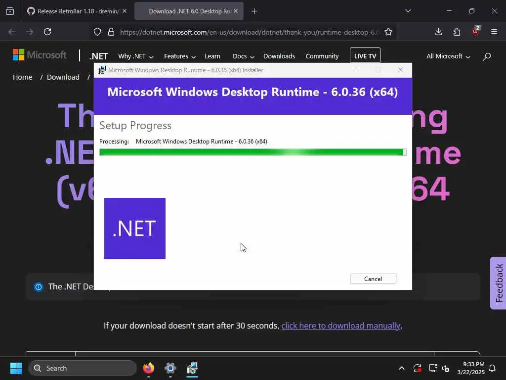Close the Desktop Runtime installer window
506x380 pixels.
pos(400,70)
